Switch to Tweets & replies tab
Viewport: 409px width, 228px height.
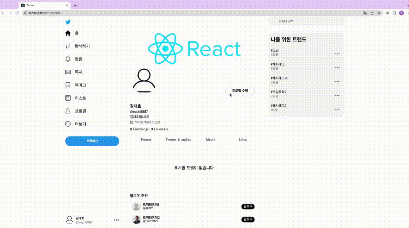click(178, 140)
